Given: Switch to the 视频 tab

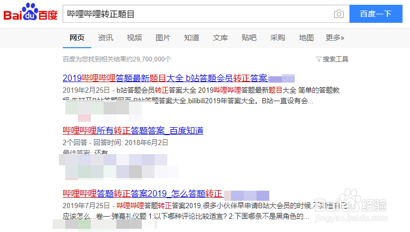Looking at the screenshot, I should point(134,38).
